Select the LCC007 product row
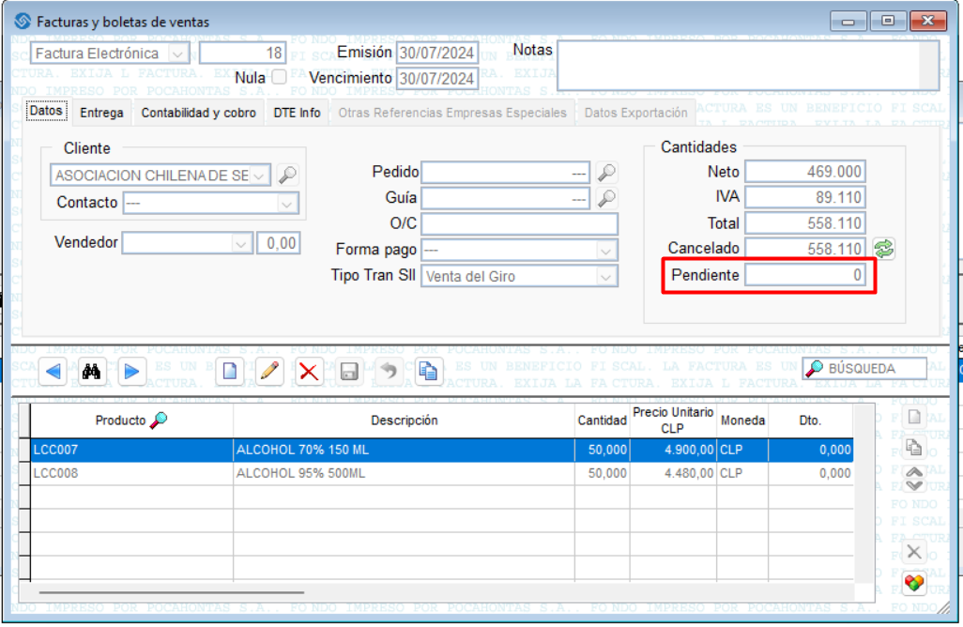Screen dimensions: 963x627 tap(441, 451)
